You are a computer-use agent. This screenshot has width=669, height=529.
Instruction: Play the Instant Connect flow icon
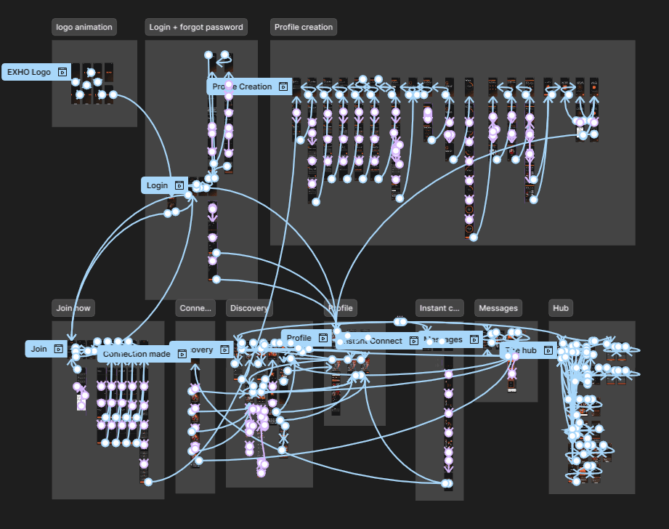413,341
